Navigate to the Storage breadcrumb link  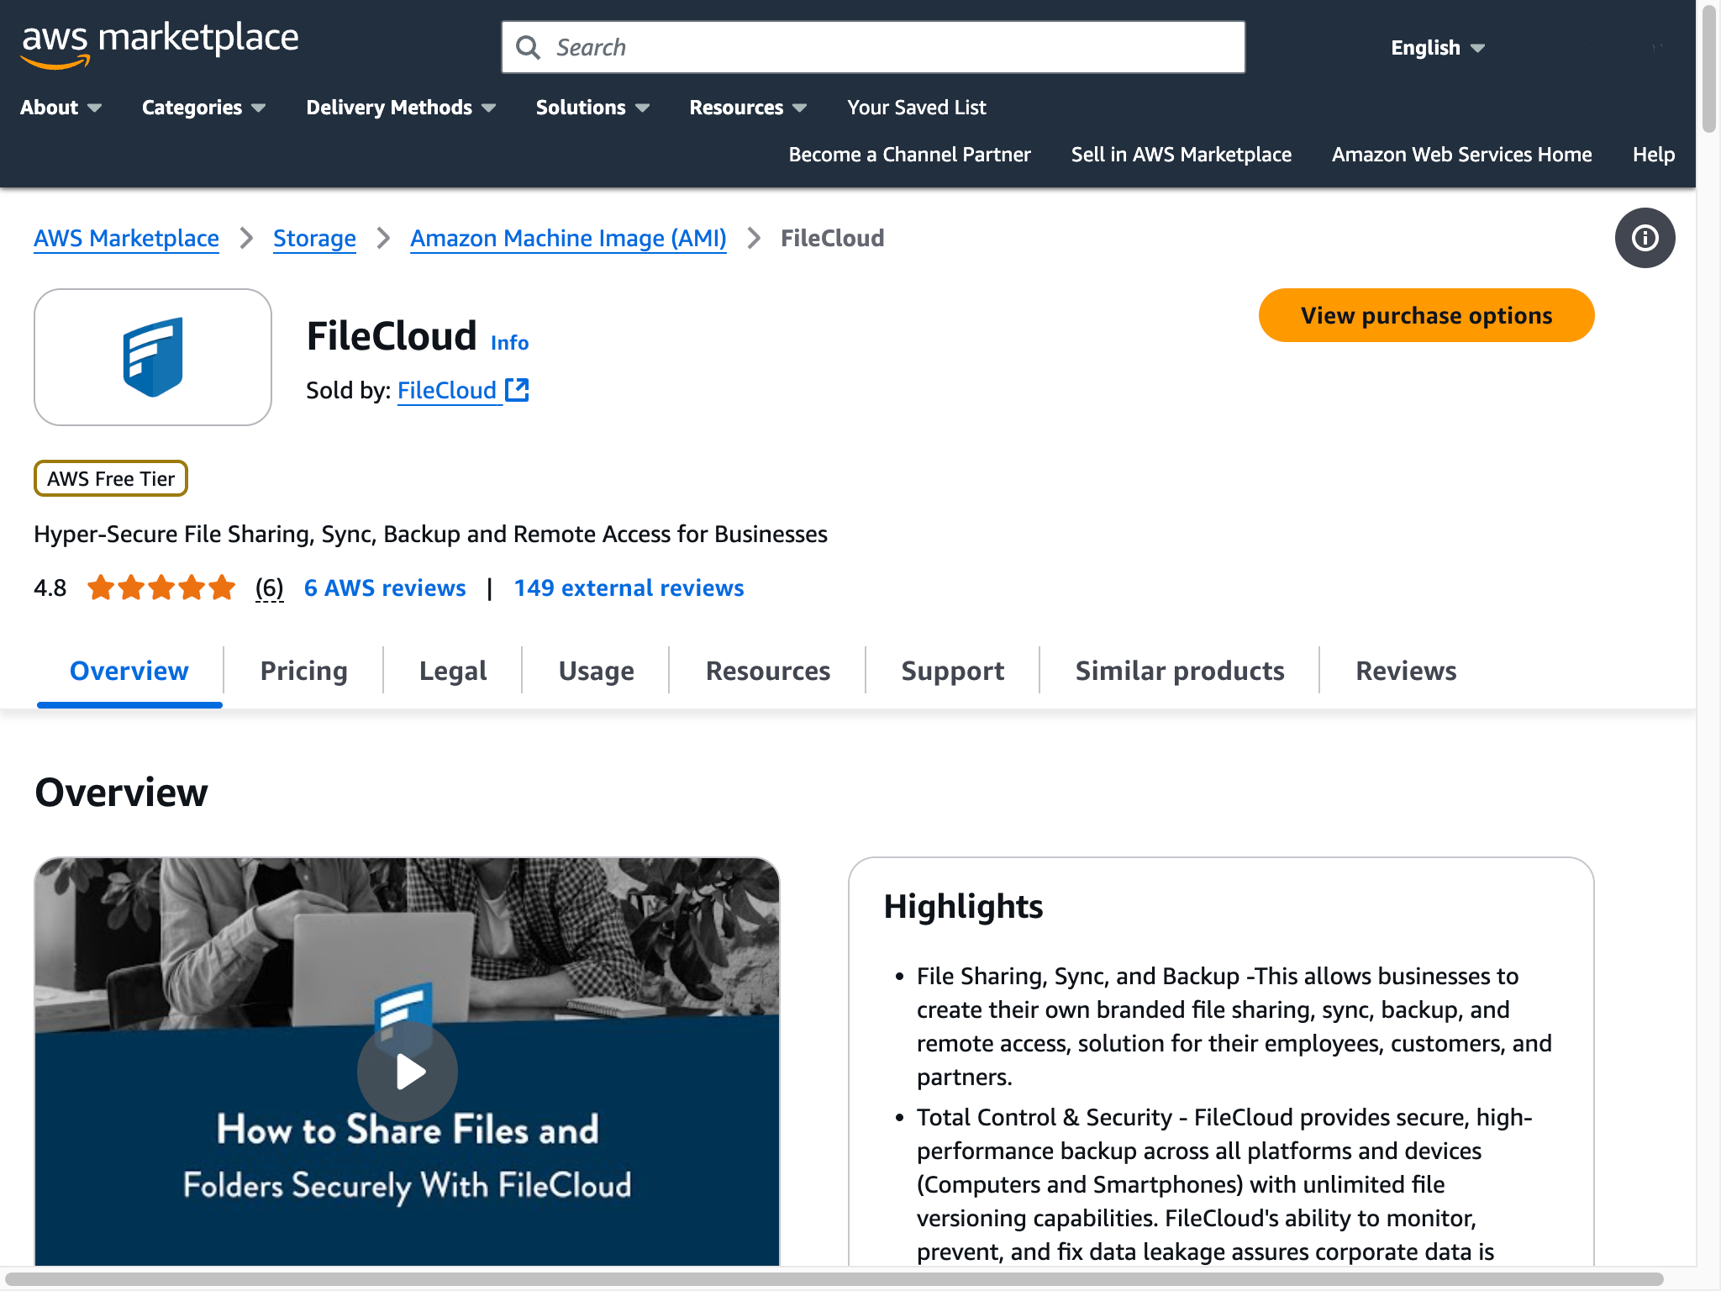click(314, 238)
